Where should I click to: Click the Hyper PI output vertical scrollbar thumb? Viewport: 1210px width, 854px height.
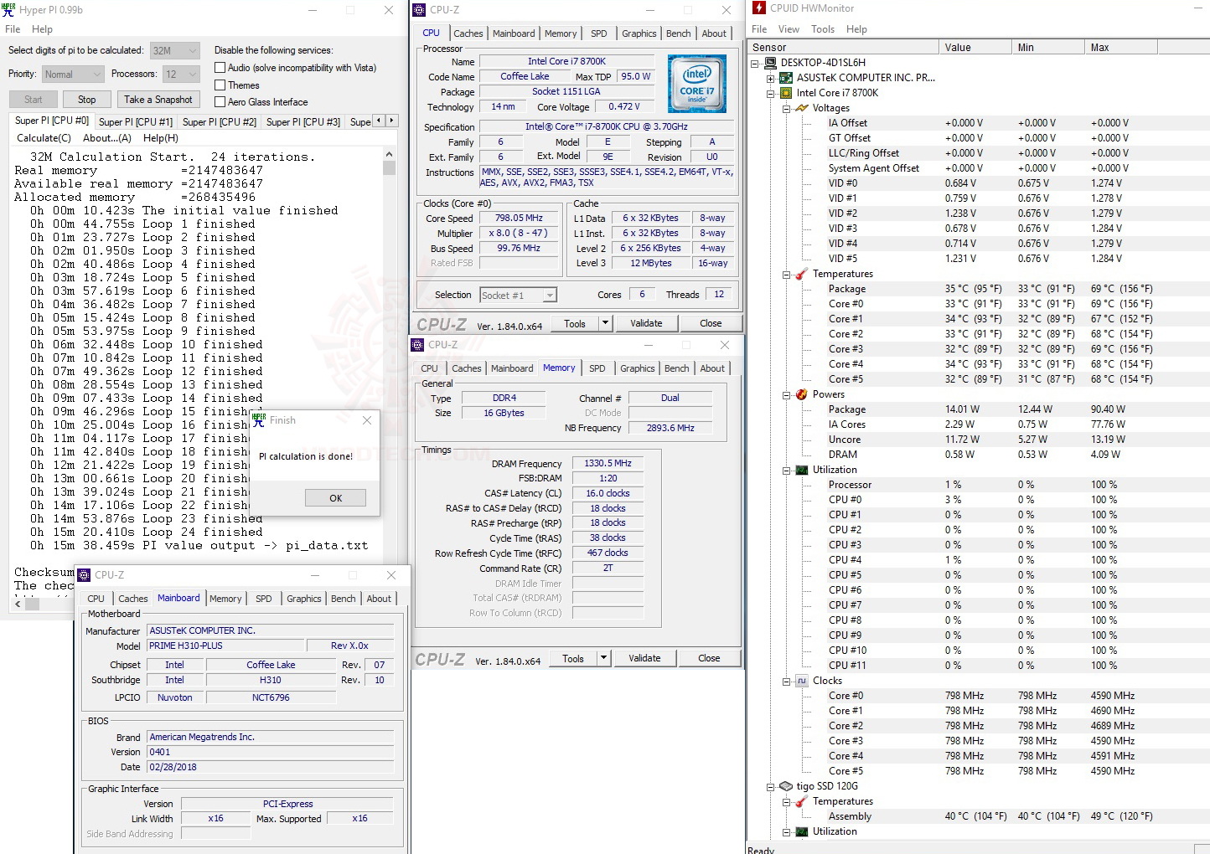389,167
